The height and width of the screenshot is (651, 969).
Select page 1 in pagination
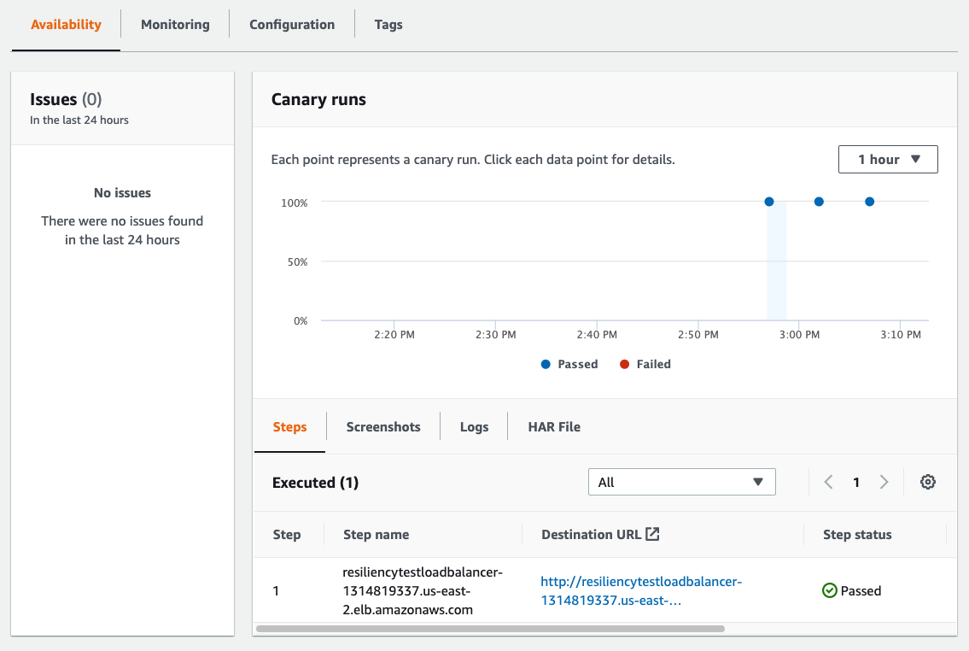[x=856, y=482]
